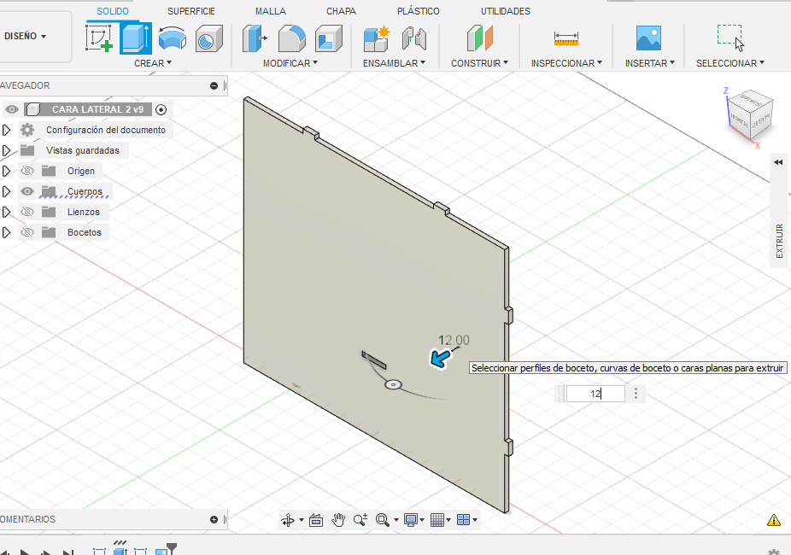Open the DISEÑO workspace dropdown
Screen dimensions: 791x555
26,37
